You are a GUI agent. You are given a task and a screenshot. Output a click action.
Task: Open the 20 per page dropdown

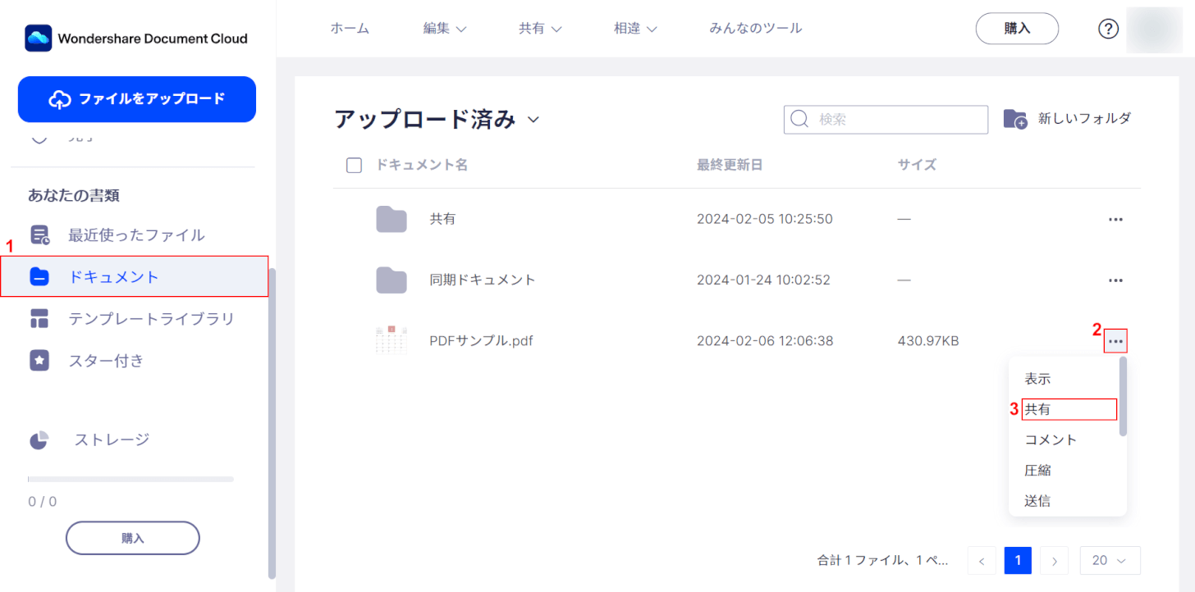click(1110, 561)
